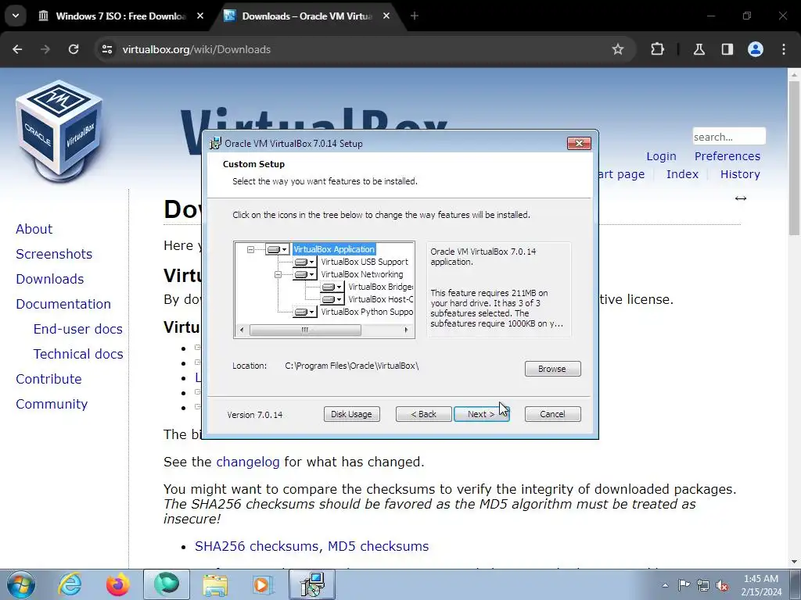Viewport: 801px width, 600px height.
Task: Open a new browser tab
Action: (415, 16)
